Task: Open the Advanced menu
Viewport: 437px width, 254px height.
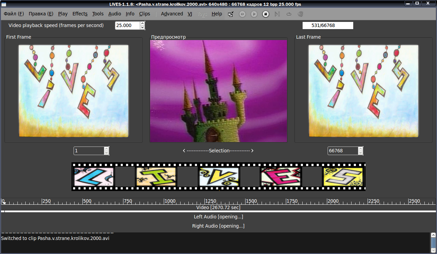Action: coord(172,14)
